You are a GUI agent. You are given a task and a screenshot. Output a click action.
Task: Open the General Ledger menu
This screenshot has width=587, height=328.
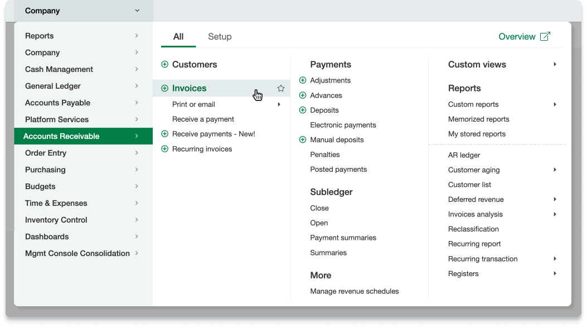click(x=53, y=86)
